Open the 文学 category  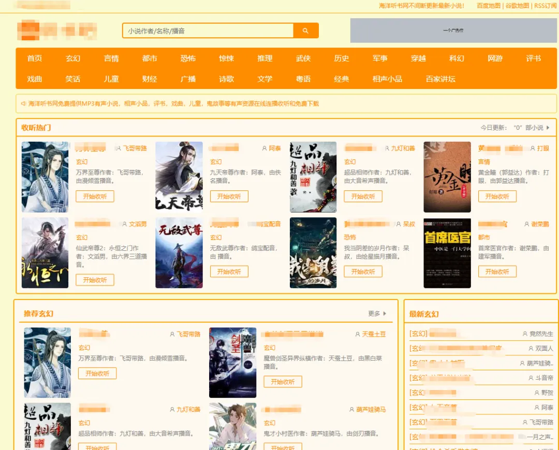[x=265, y=79]
